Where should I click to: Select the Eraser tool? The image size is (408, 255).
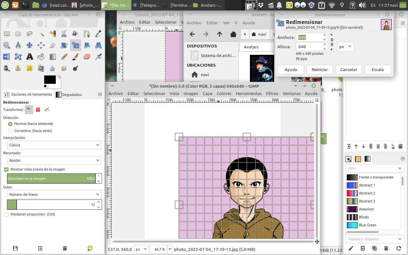87,57
